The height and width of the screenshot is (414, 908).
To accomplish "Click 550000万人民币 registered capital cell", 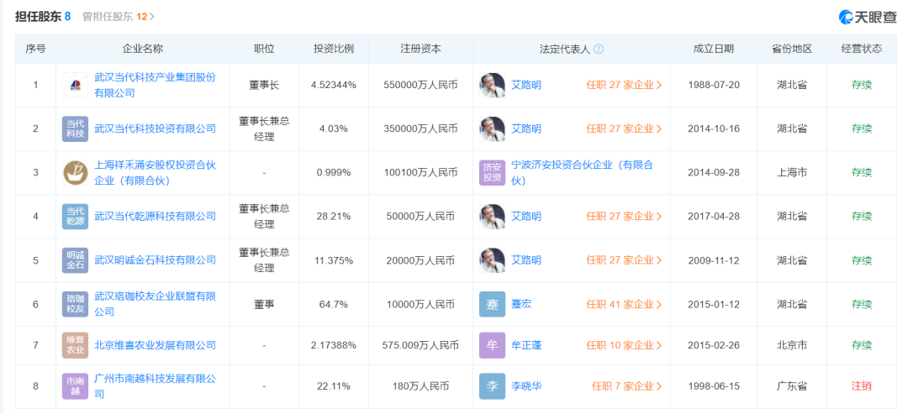I will [x=420, y=85].
